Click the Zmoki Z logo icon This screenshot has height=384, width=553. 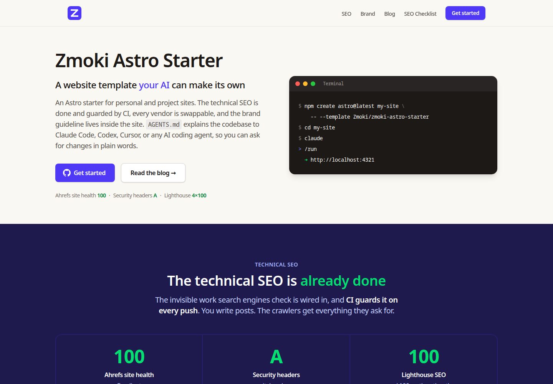tap(75, 13)
